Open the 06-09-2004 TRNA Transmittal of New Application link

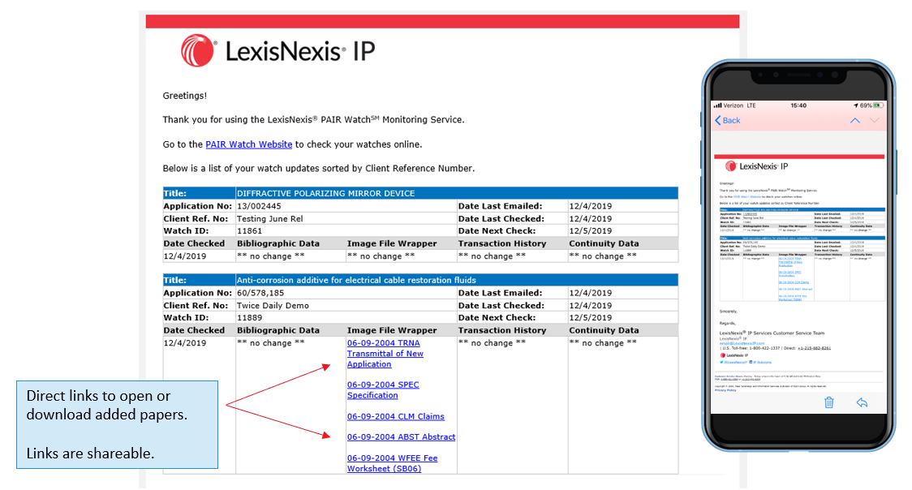385,354
